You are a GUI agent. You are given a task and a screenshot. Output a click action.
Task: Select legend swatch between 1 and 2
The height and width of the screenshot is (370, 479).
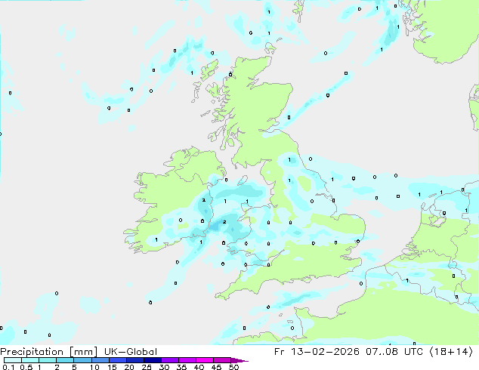tap(48, 360)
